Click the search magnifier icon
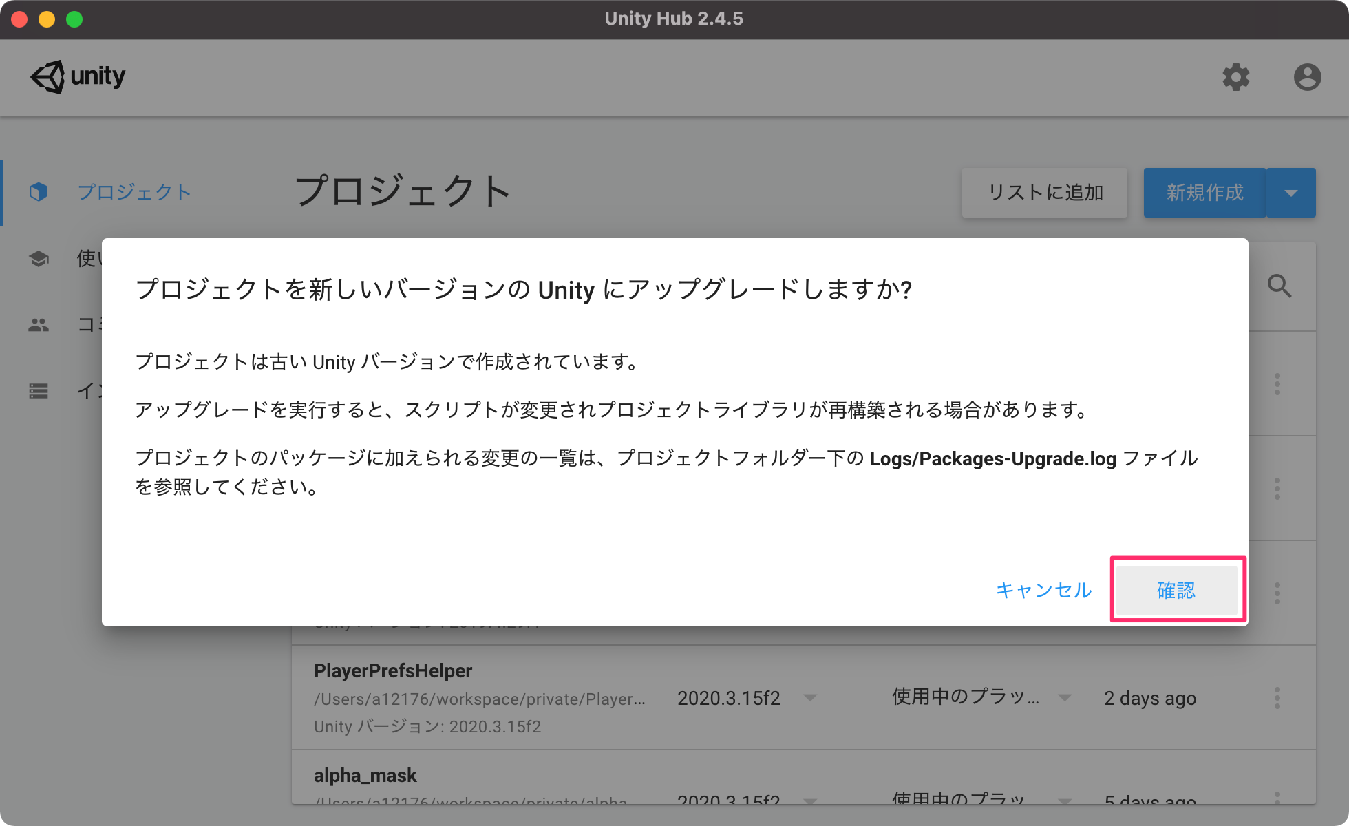The height and width of the screenshot is (826, 1349). click(1279, 286)
